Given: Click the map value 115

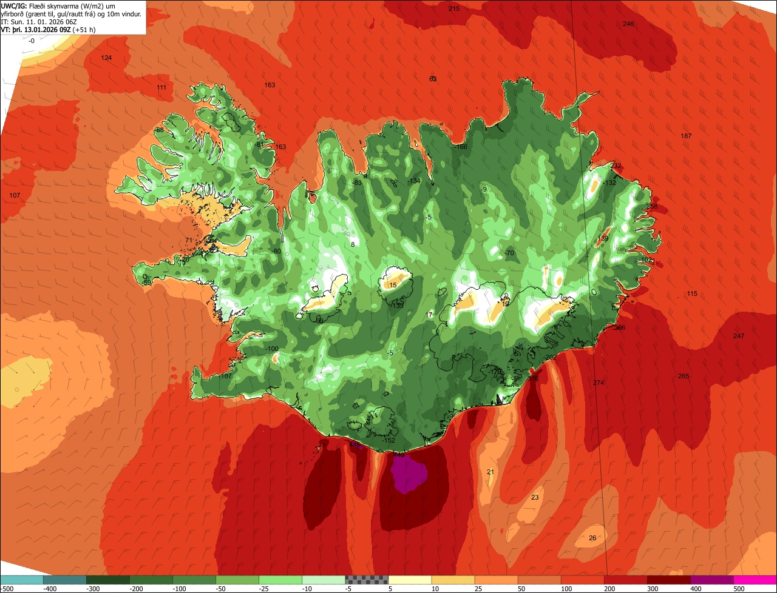Looking at the screenshot, I should [692, 294].
